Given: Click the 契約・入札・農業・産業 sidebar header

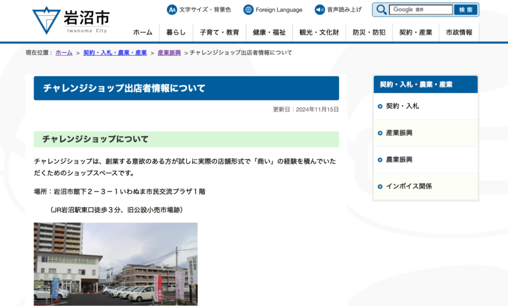Looking at the screenshot, I should [426, 84].
